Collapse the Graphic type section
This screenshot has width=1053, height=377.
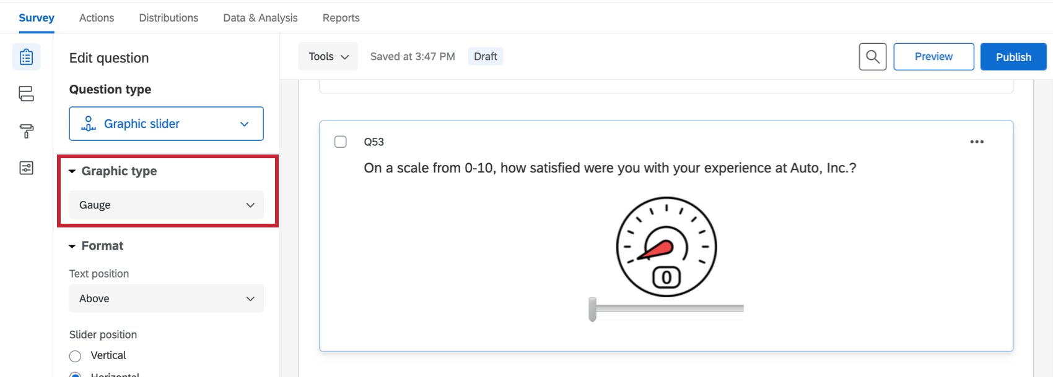pyautogui.click(x=72, y=171)
